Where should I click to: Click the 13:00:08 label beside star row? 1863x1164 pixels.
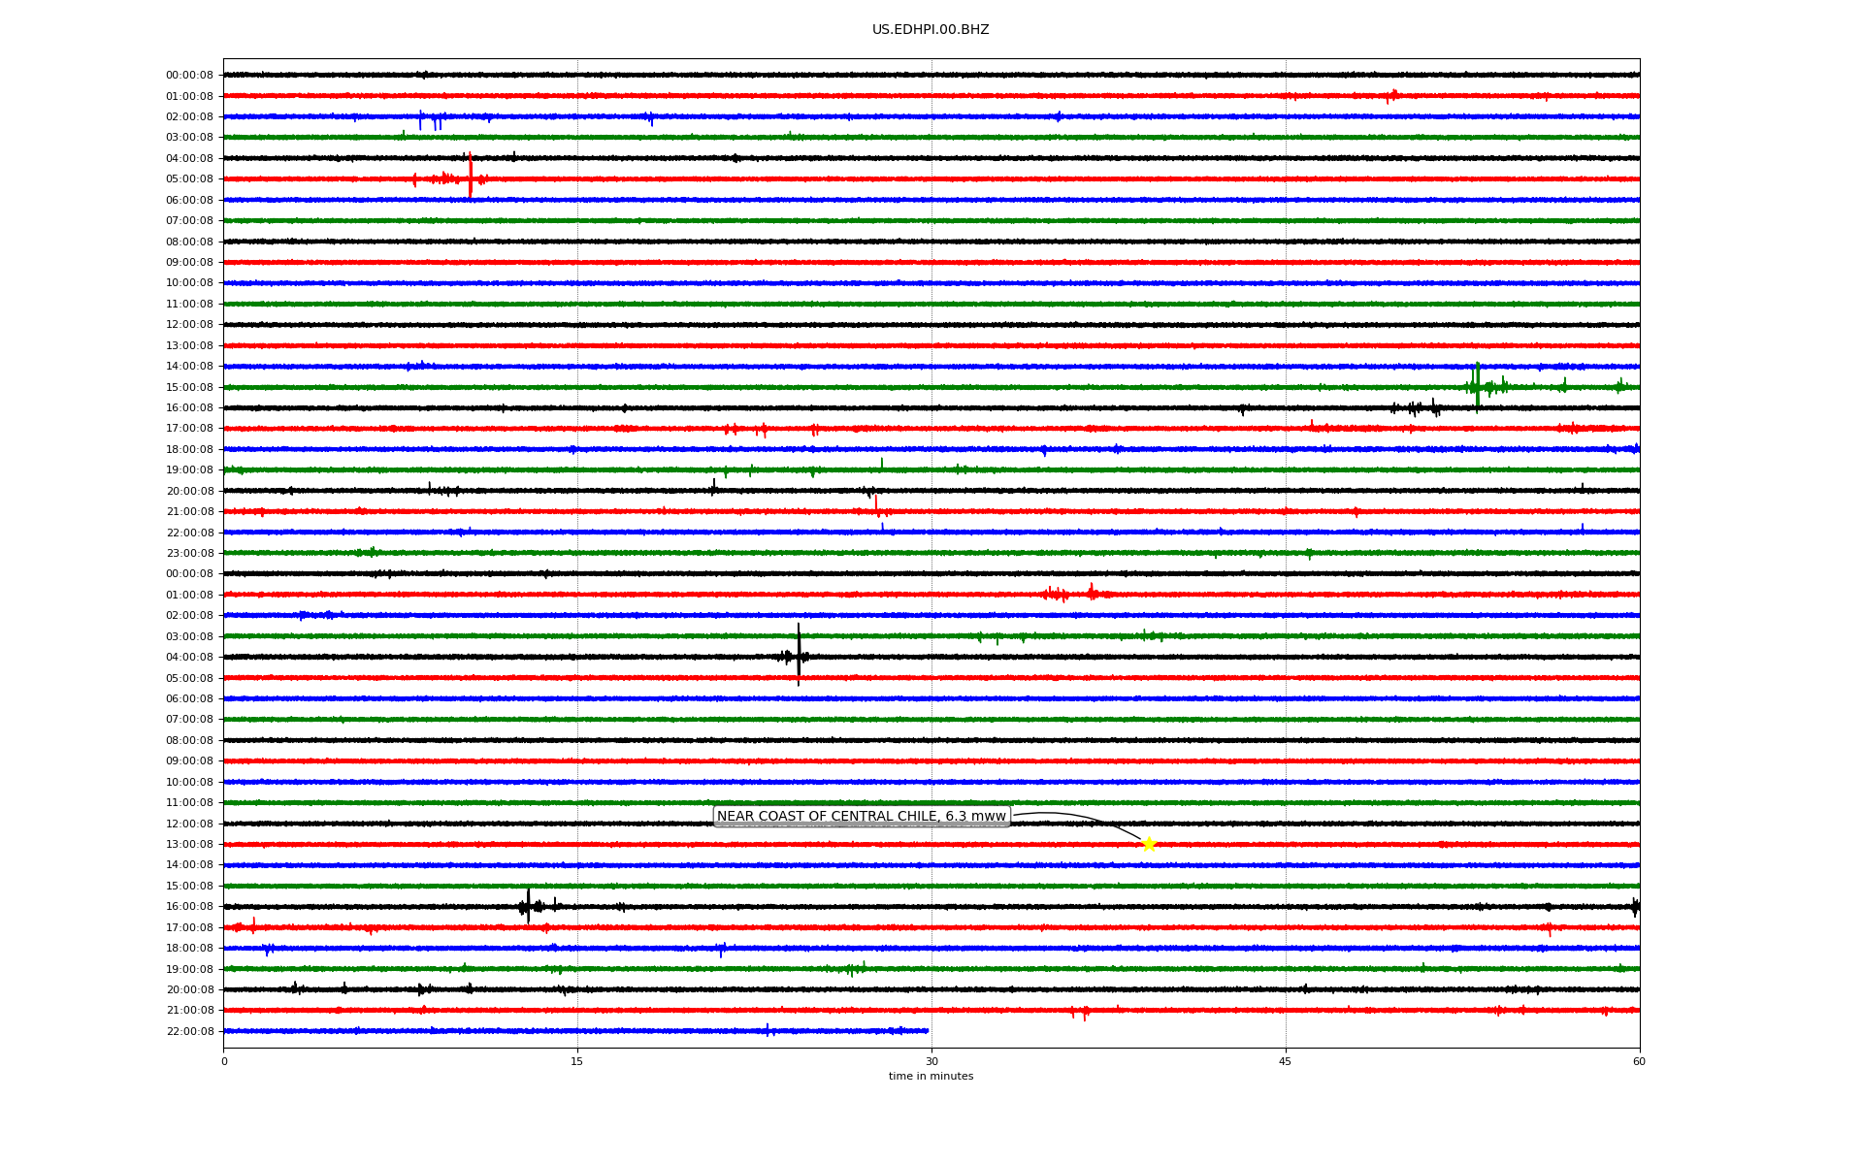[x=189, y=845]
